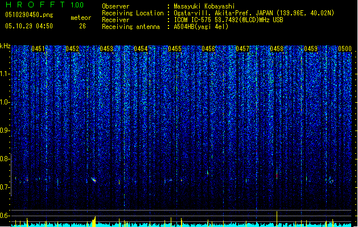Click the bright meteor echo after 0452
Image resolution: width=358 pixels, height=227 pixels.
coord(93,180)
